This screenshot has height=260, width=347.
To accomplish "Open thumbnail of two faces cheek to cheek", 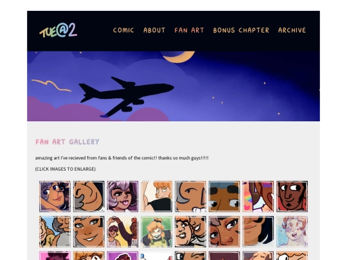I will (x=190, y=232).
